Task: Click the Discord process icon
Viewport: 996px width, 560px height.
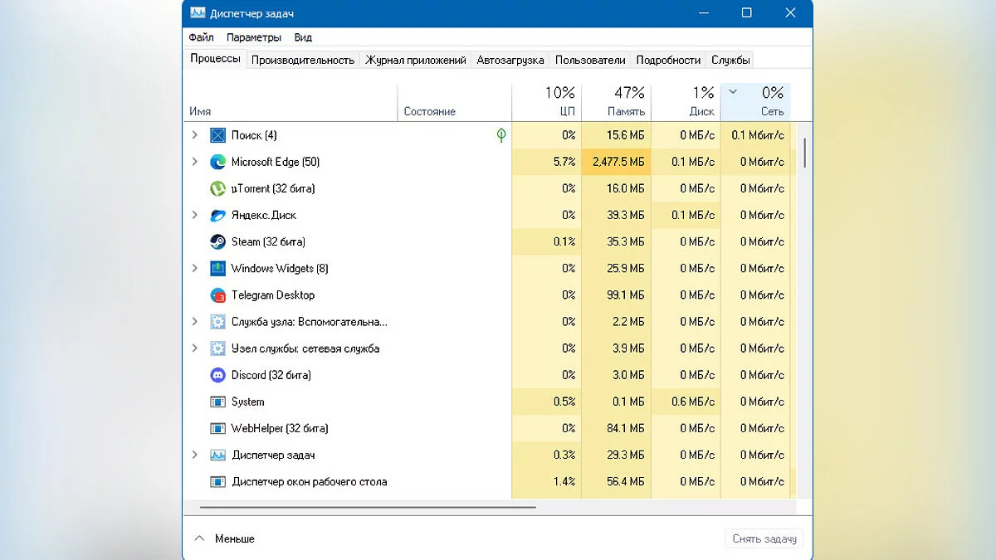Action: (x=217, y=375)
